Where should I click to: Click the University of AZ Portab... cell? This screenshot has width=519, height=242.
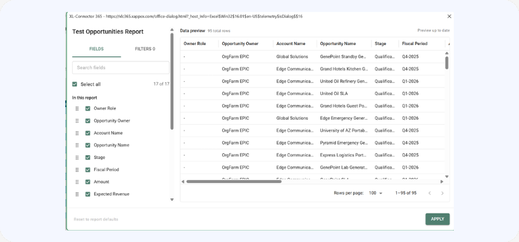[344, 131]
